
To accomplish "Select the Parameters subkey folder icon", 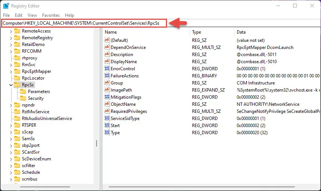I will [x=23, y=92].
